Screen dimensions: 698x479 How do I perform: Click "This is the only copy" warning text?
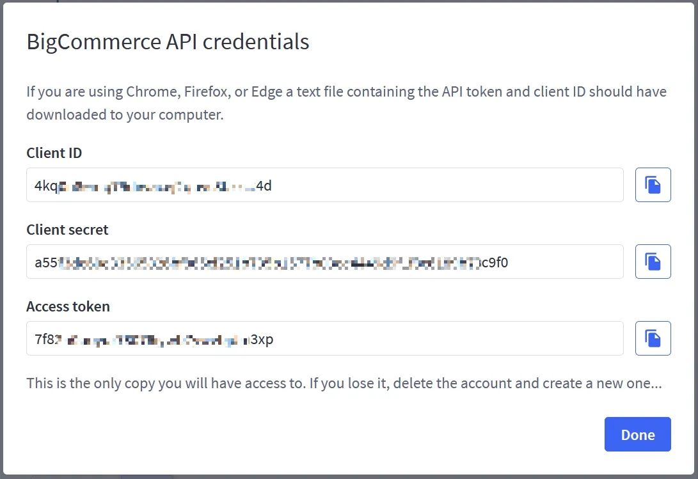tap(90, 384)
